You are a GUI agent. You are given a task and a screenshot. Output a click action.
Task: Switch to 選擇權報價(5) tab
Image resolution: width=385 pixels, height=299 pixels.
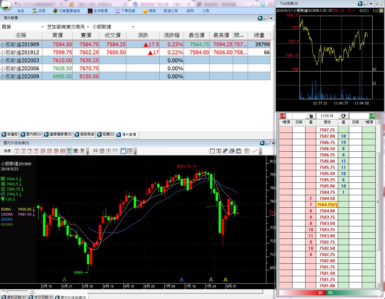click(58, 134)
